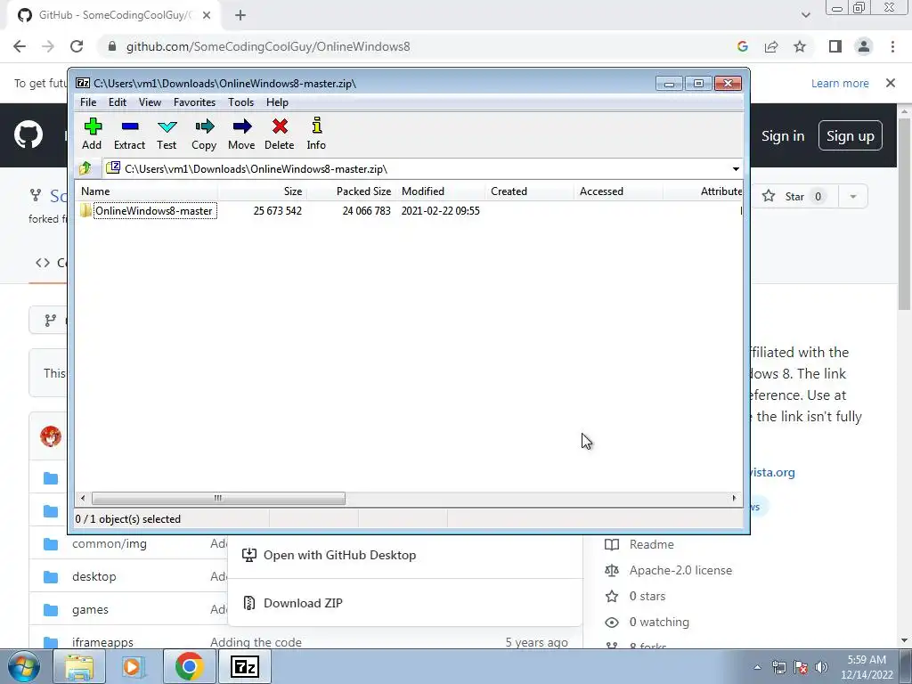Click the 7-Zip horizontal scrollbar thumb
The height and width of the screenshot is (684, 912).
pos(218,498)
